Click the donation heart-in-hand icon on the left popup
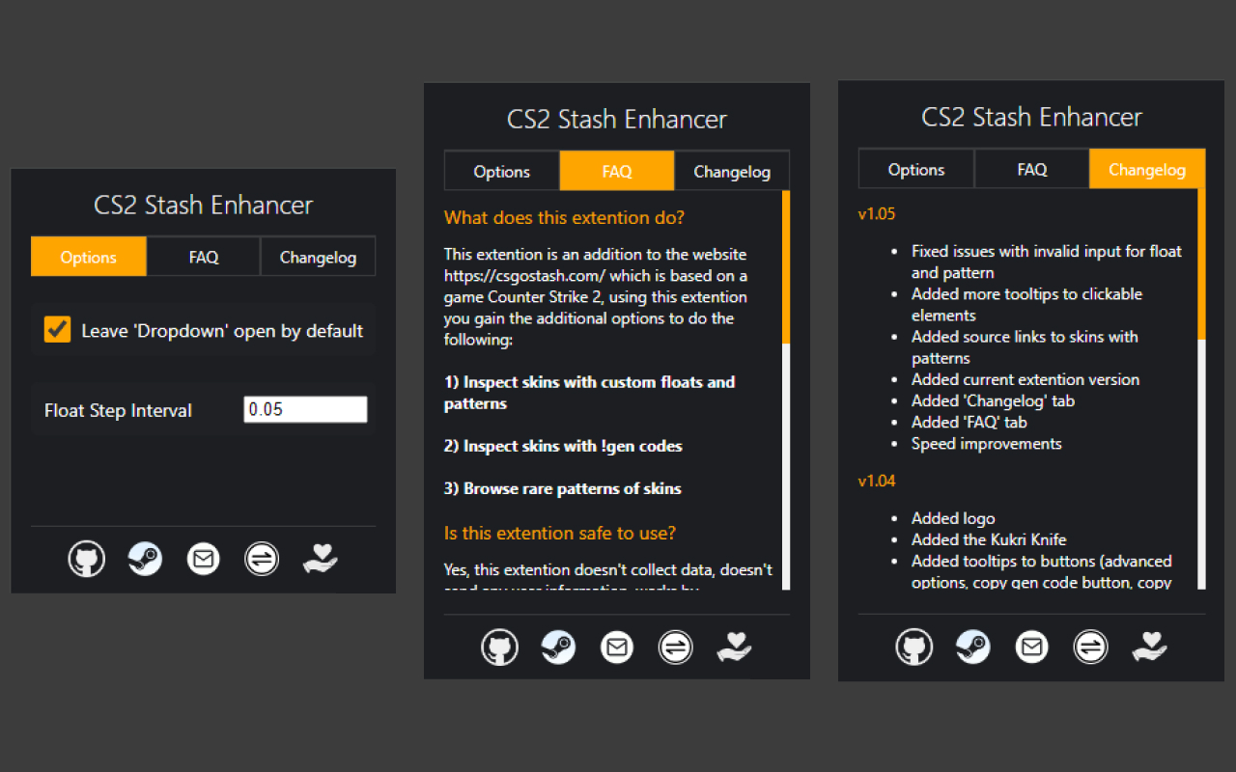The height and width of the screenshot is (772, 1236). [320, 559]
